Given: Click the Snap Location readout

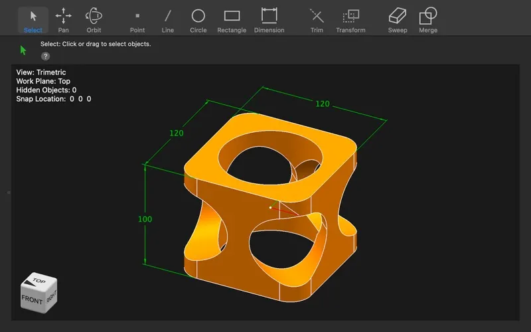Looking at the screenshot, I should click(x=54, y=99).
